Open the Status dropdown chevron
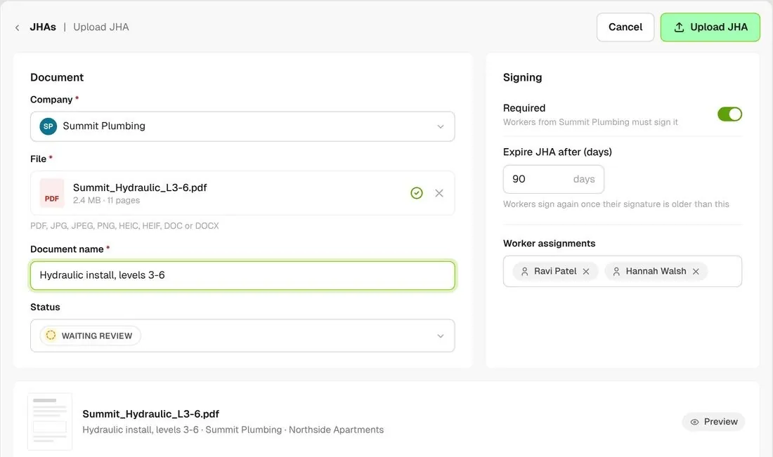The width and height of the screenshot is (773, 457). [x=440, y=336]
